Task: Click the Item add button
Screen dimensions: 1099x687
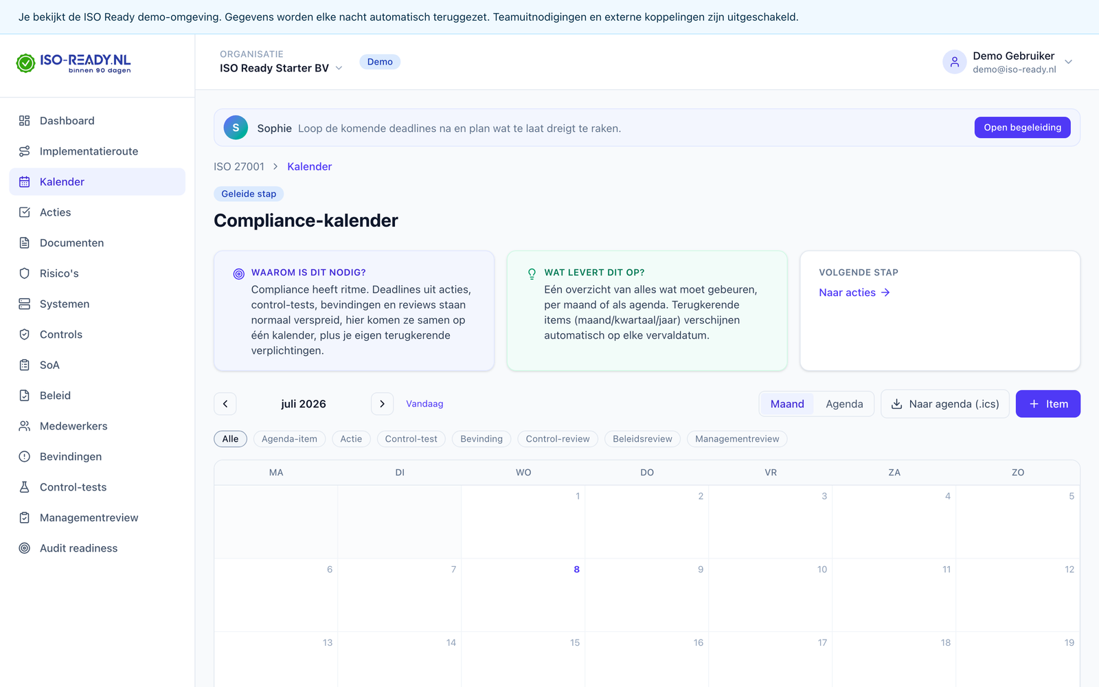Action: pyautogui.click(x=1048, y=404)
